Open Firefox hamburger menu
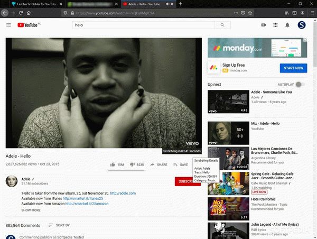 [x=312, y=13]
